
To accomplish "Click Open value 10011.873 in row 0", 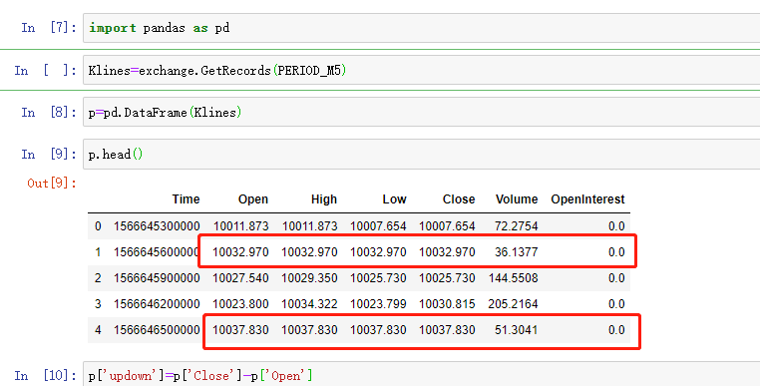I will 241,226.
